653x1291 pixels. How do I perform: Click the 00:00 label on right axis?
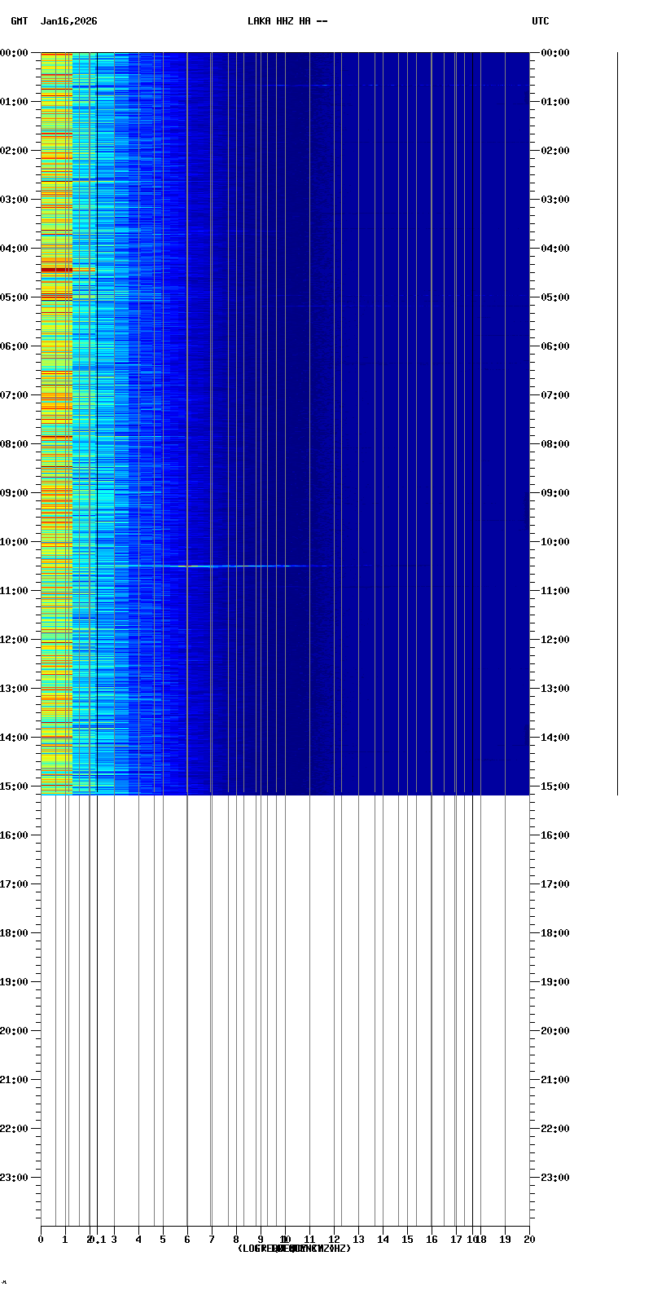pos(554,53)
